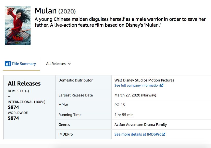Click the All Releases heading in summary panel
Image resolution: width=211 pixels, height=148 pixels.
point(24,84)
